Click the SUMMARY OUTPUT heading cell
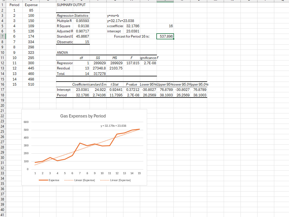The image size is (289, 217). point(71,5)
